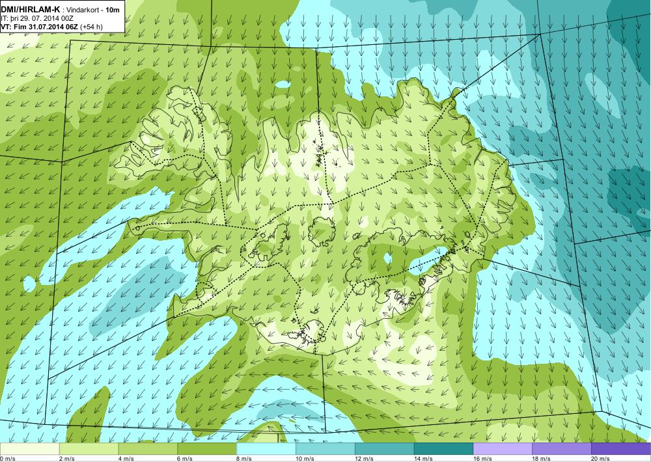The height and width of the screenshot is (462, 651).
Task: Click the '2 m/s' legend label
Action: click(67, 459)
